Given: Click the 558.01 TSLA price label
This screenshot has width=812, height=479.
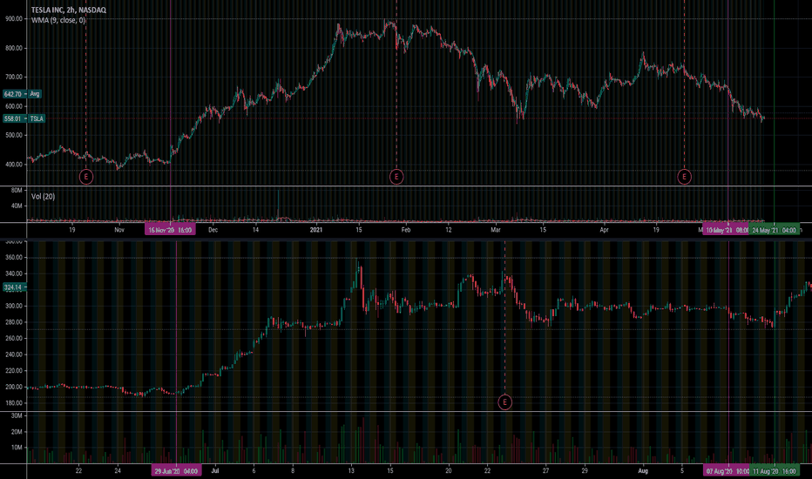Looking at the screenshot, I should pyautogui.click(x=24, y=118).
